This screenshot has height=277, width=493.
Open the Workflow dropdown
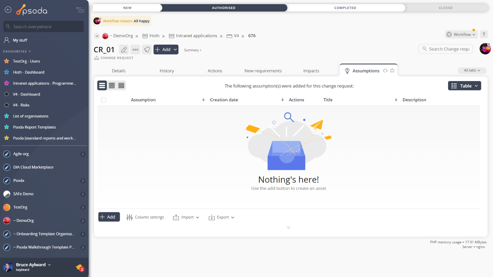click(461, 34)
